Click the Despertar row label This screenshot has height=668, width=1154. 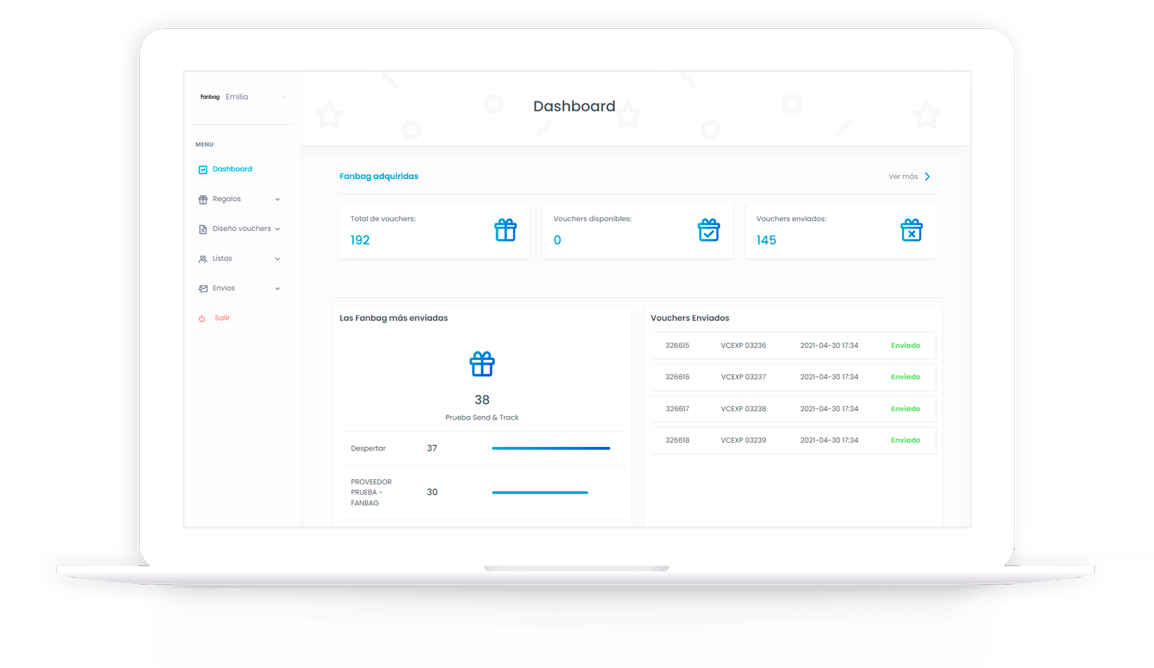pos(369,448)
